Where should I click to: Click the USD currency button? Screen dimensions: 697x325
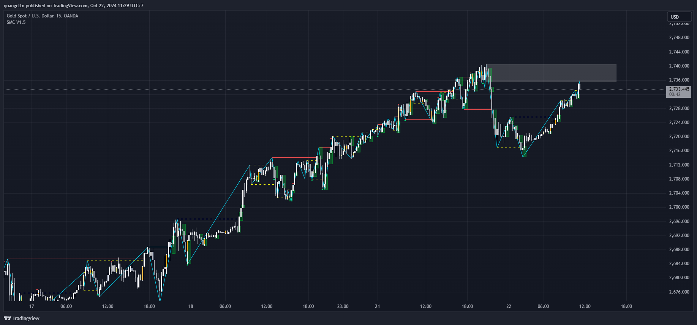[679, 17]
